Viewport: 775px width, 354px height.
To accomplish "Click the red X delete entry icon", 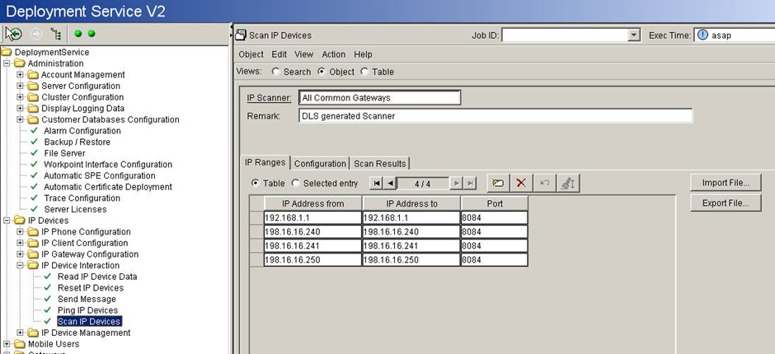I will (521, 183).
